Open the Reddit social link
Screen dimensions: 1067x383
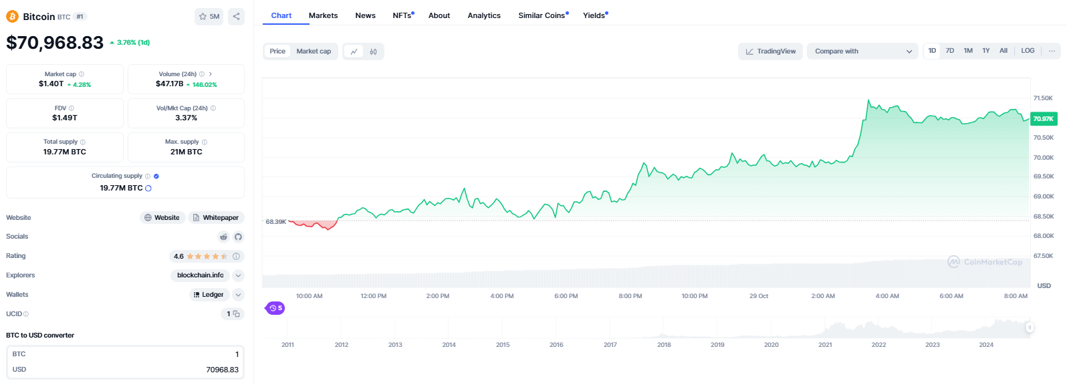(x=223, y=237)
